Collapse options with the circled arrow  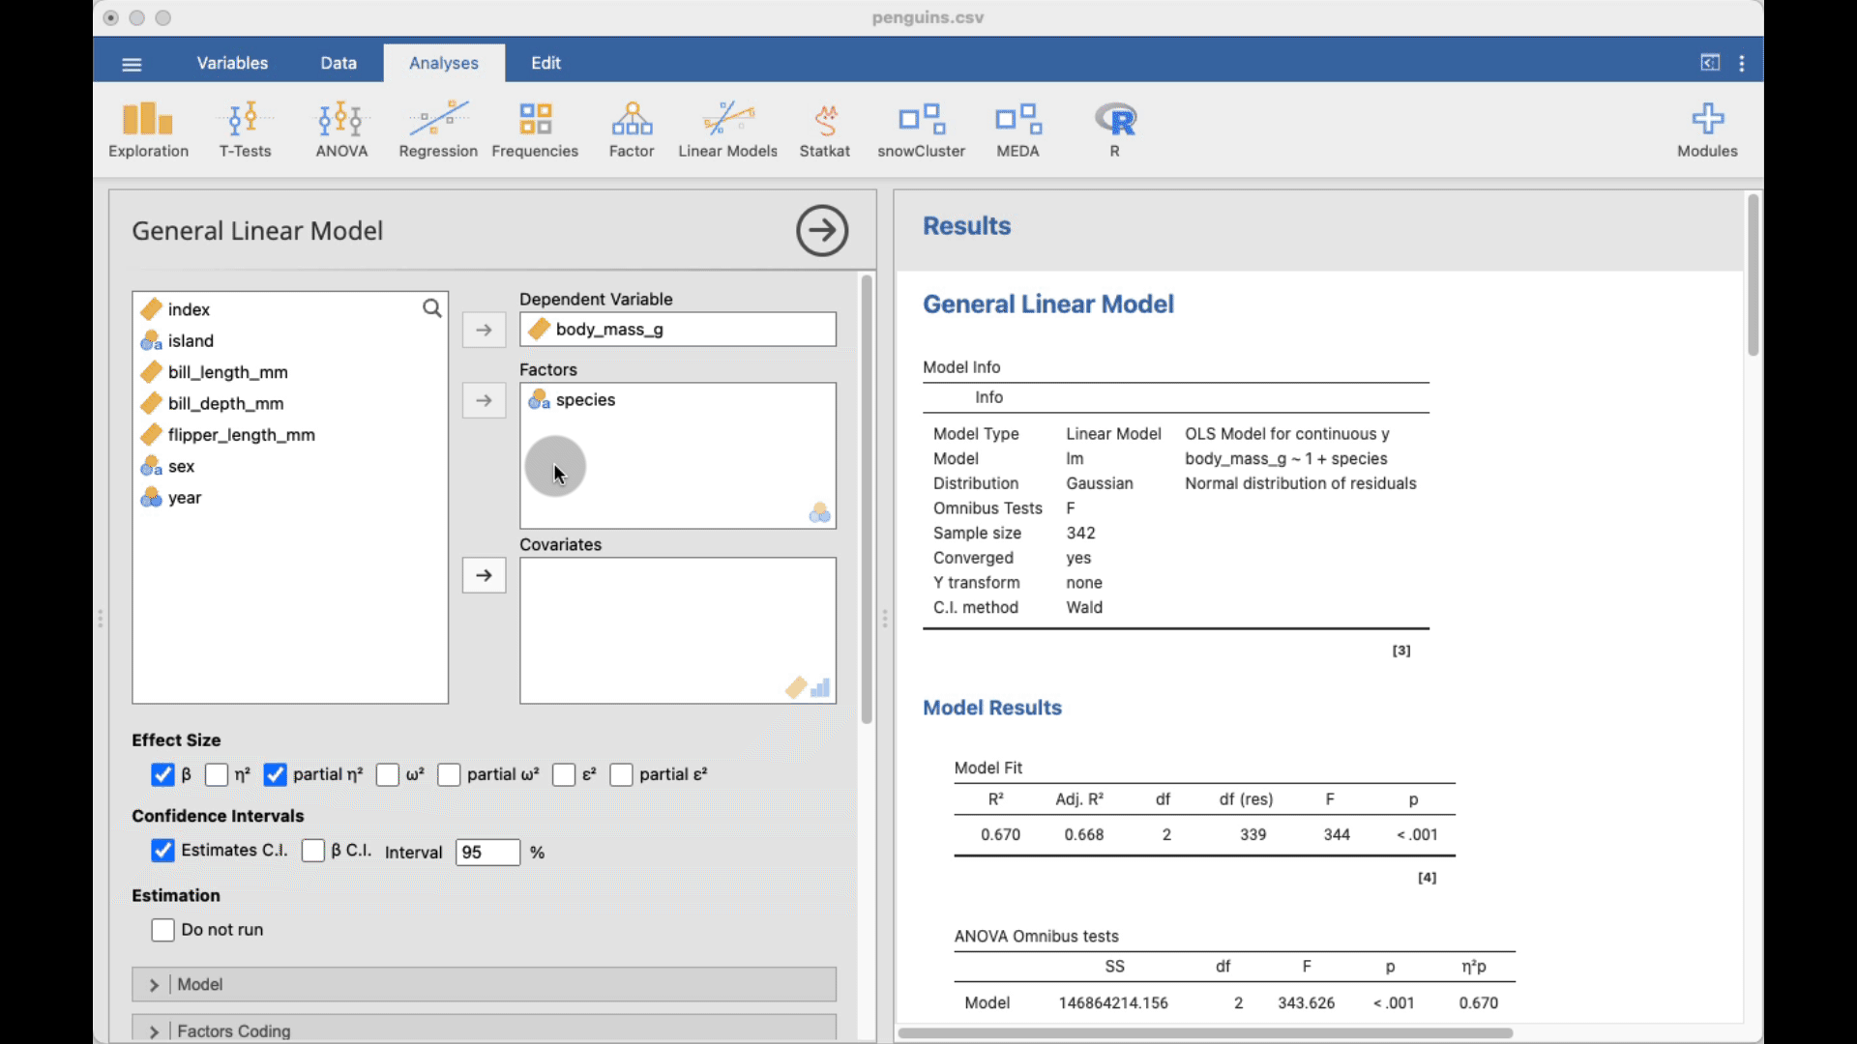tap(822, 230)
